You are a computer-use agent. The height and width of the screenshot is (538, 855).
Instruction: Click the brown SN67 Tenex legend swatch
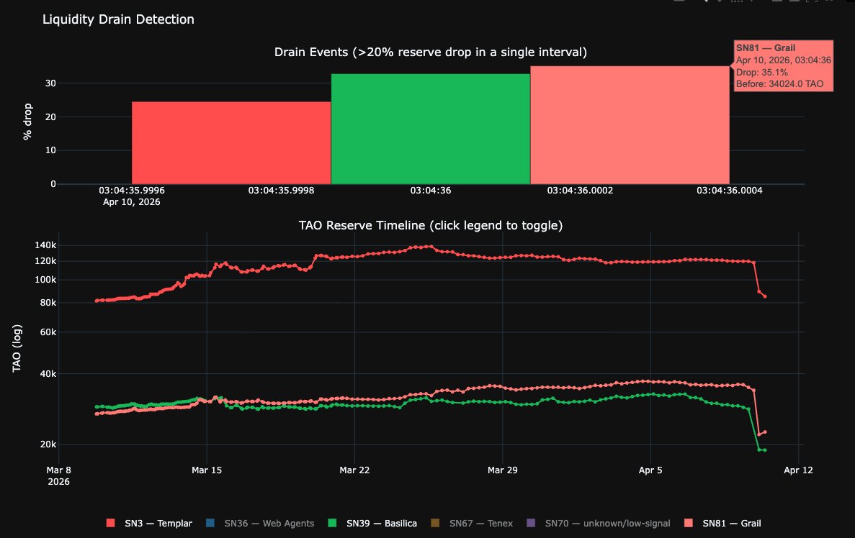click(x=436, y=523)
